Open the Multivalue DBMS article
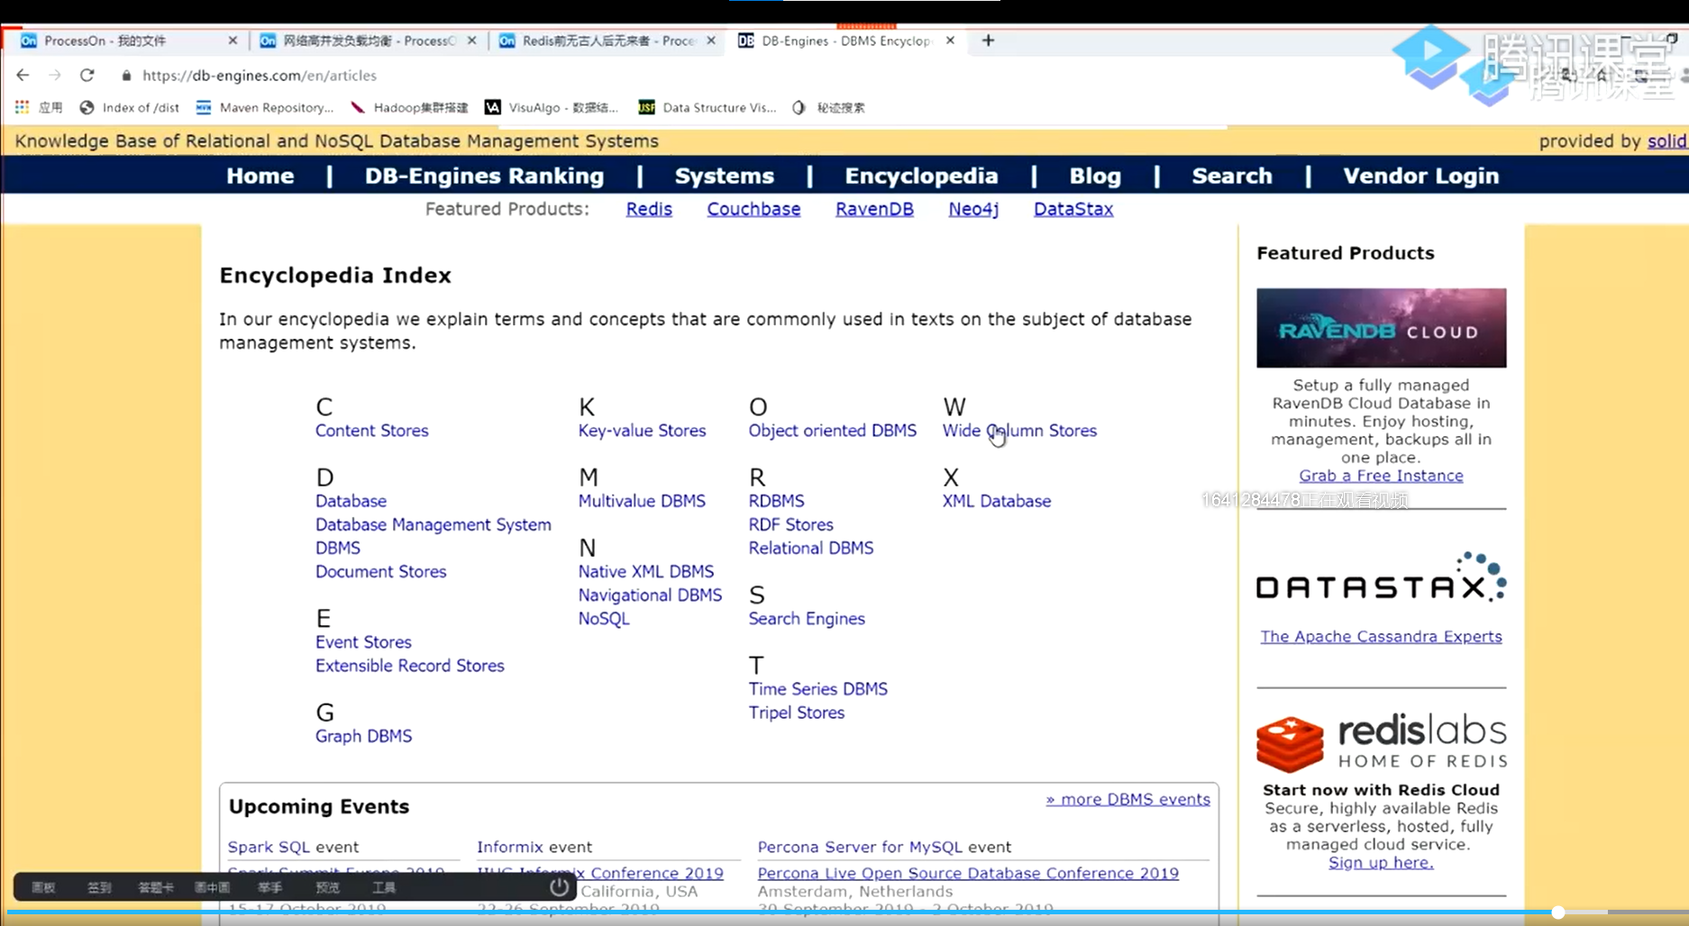1689x926 pixels. pyautogui.click(x=642, y=501)
